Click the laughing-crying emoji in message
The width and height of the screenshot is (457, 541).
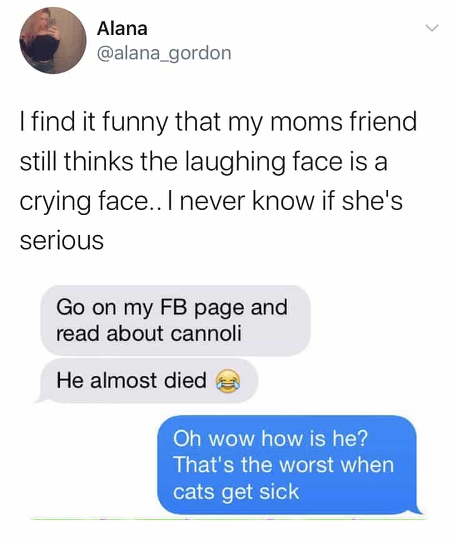[228, 380]
